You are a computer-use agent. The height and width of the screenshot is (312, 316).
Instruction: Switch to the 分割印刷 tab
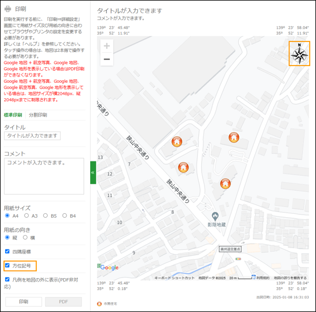pos(38,115)
